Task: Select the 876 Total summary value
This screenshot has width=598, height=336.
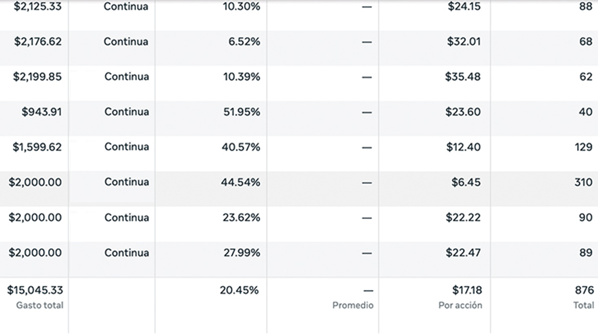Action: pyautogui.click(x=584, y=290)
